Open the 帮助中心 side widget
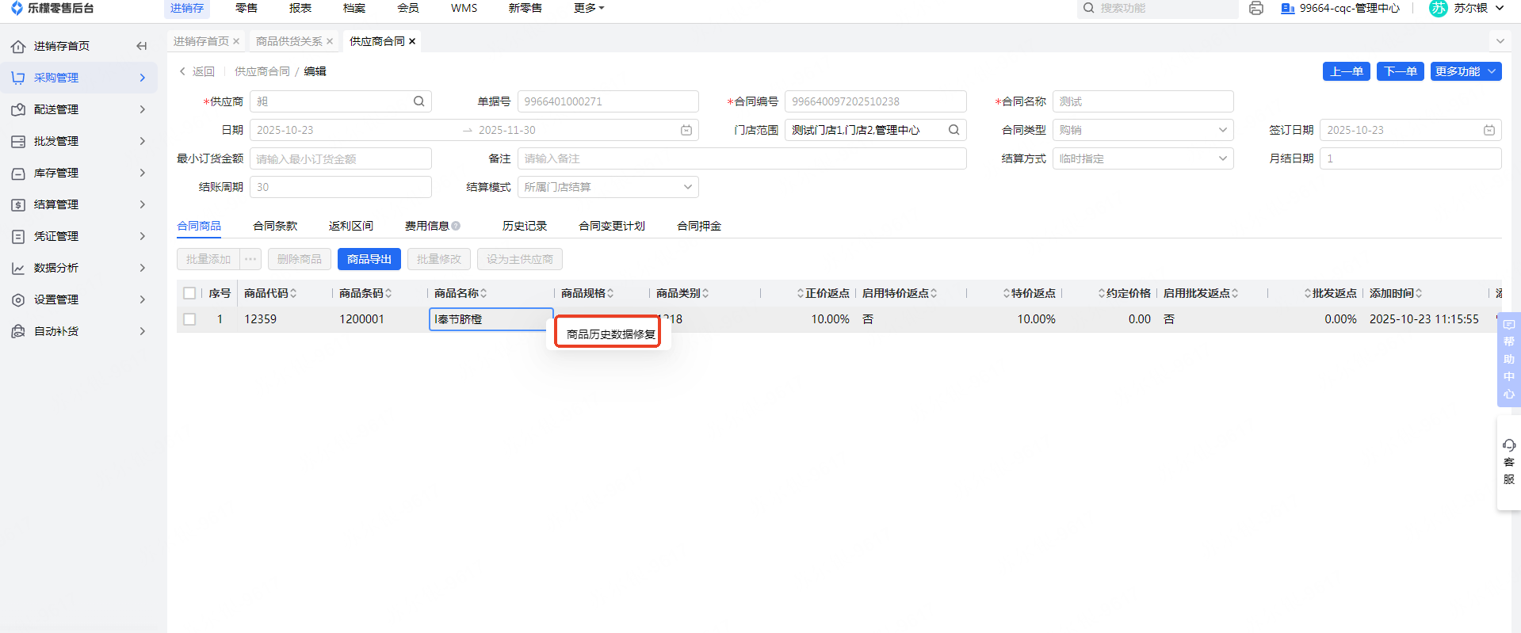1521x633 pixels. (1509, 360)
